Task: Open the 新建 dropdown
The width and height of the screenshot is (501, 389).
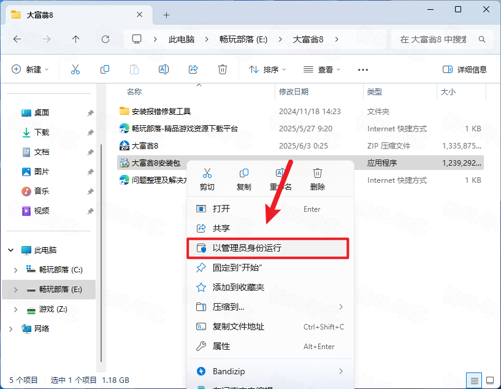Action: (30, 69)
